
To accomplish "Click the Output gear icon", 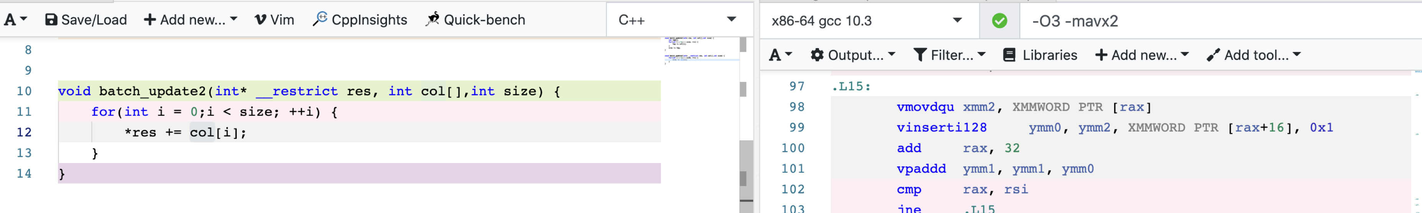I will click(x=817, y=55).
